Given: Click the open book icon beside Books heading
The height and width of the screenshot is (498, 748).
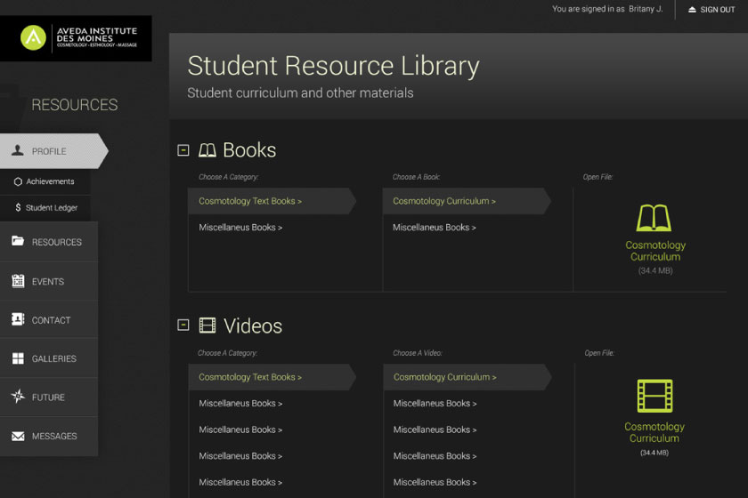Looking at the screenshot, I should coord(207,150).
